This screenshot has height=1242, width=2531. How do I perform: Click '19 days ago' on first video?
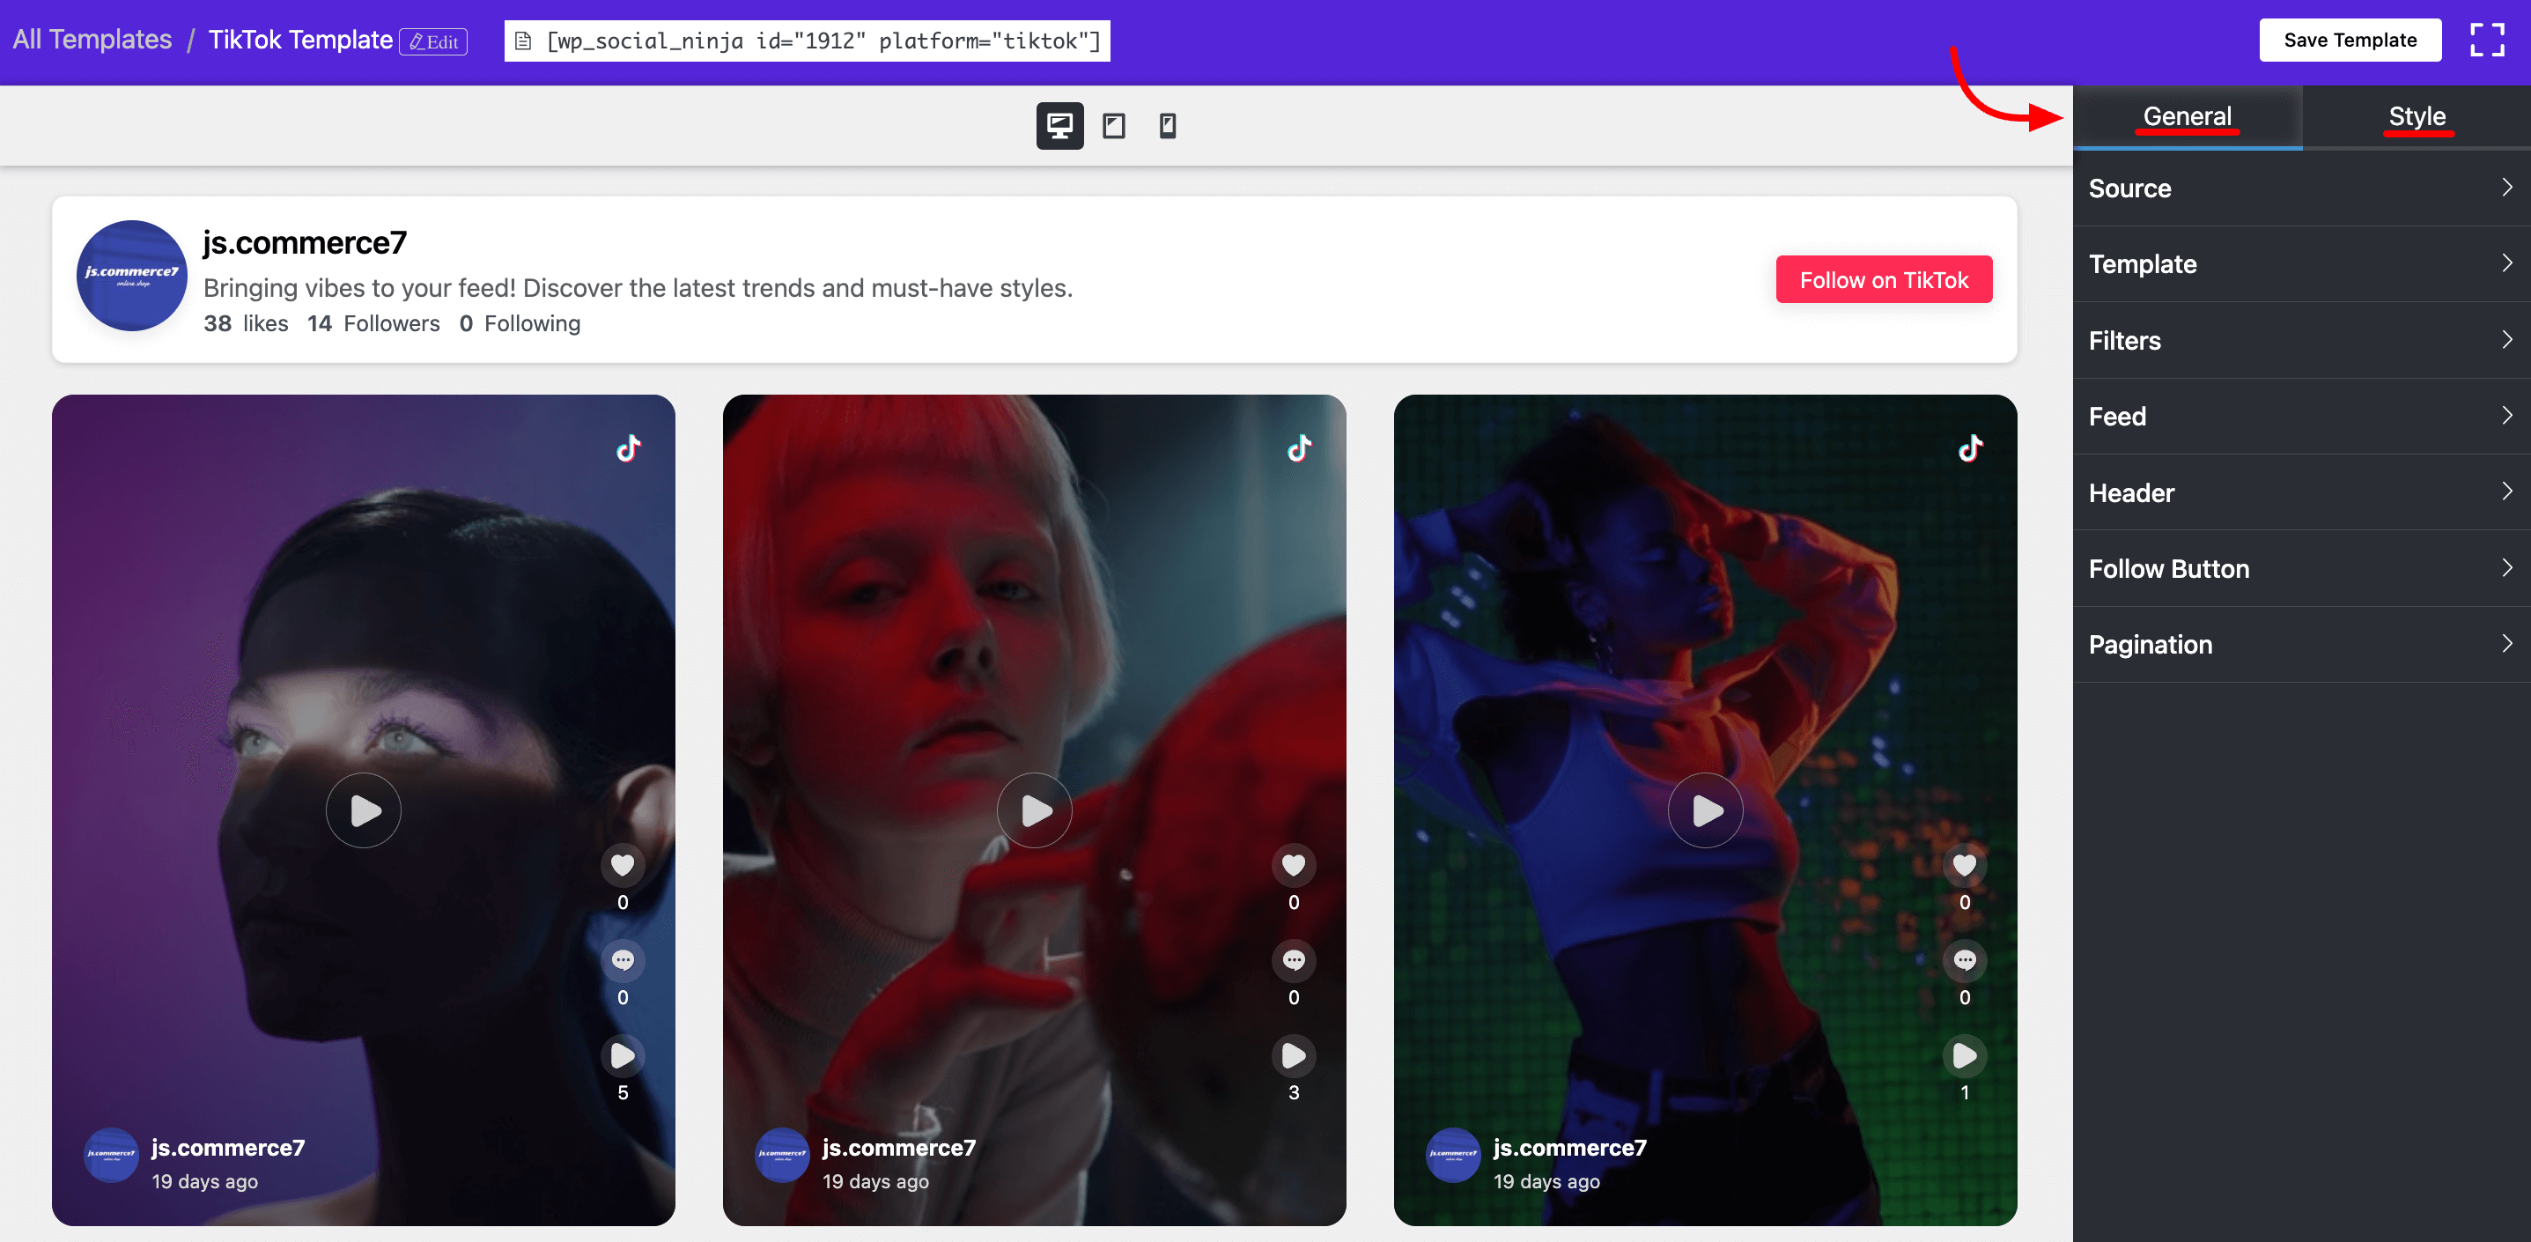point(204,1181)
